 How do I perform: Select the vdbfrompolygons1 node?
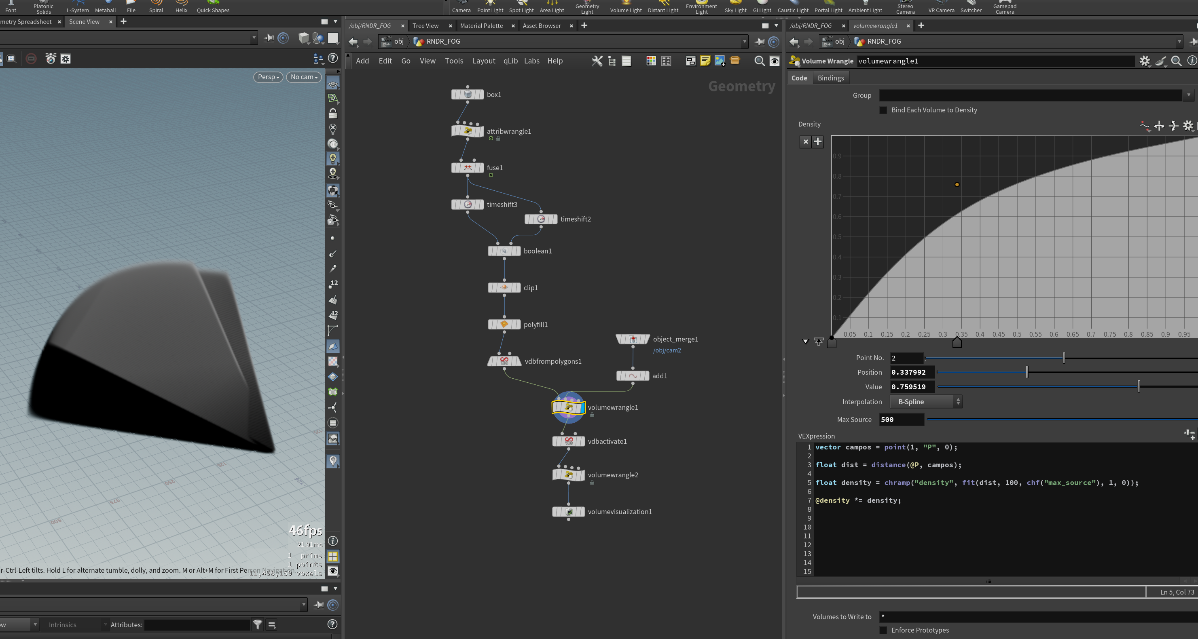[504, 361]
